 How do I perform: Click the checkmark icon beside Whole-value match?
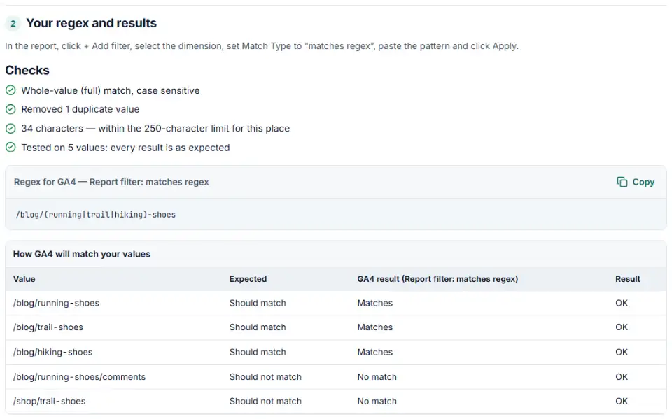(x=10, y=90)
